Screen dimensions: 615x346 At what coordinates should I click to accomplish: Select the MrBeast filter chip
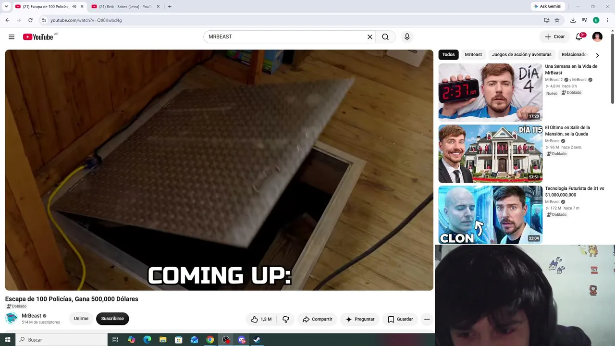coord(473,55)
